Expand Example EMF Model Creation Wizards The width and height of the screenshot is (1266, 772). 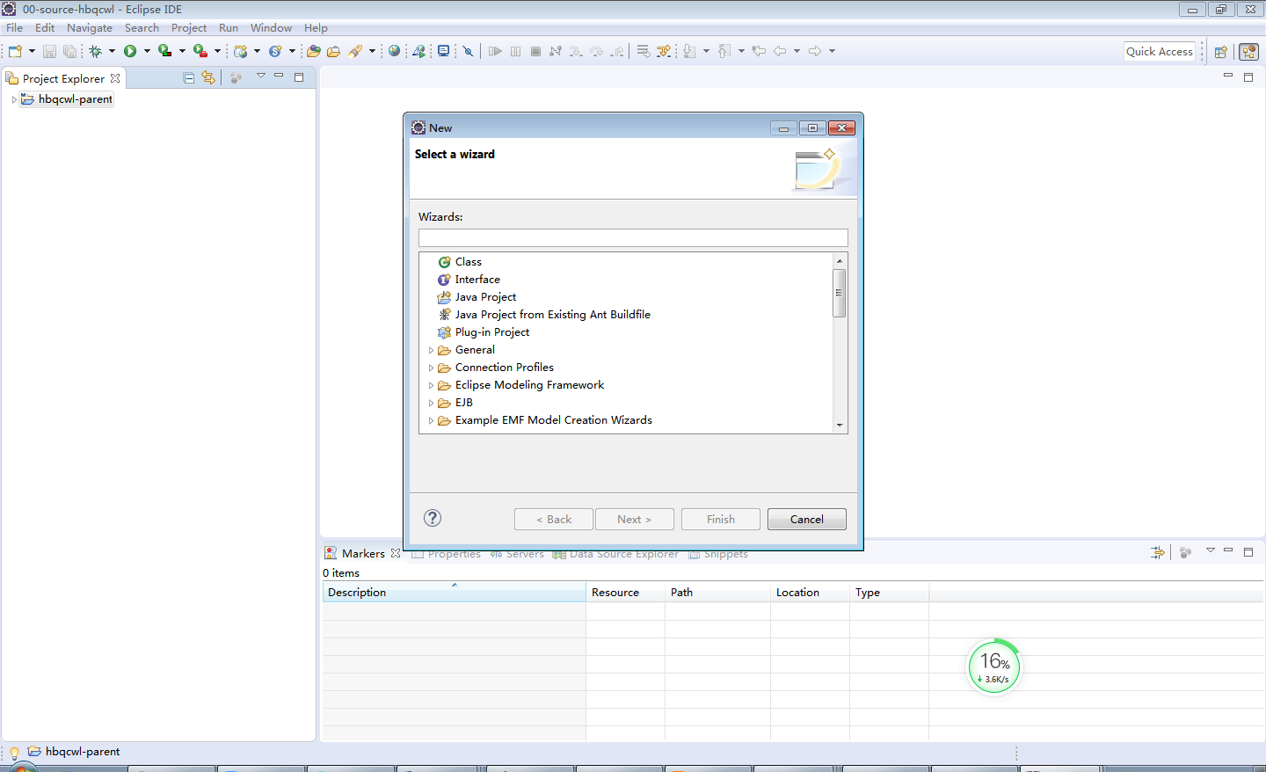point(431,420)
